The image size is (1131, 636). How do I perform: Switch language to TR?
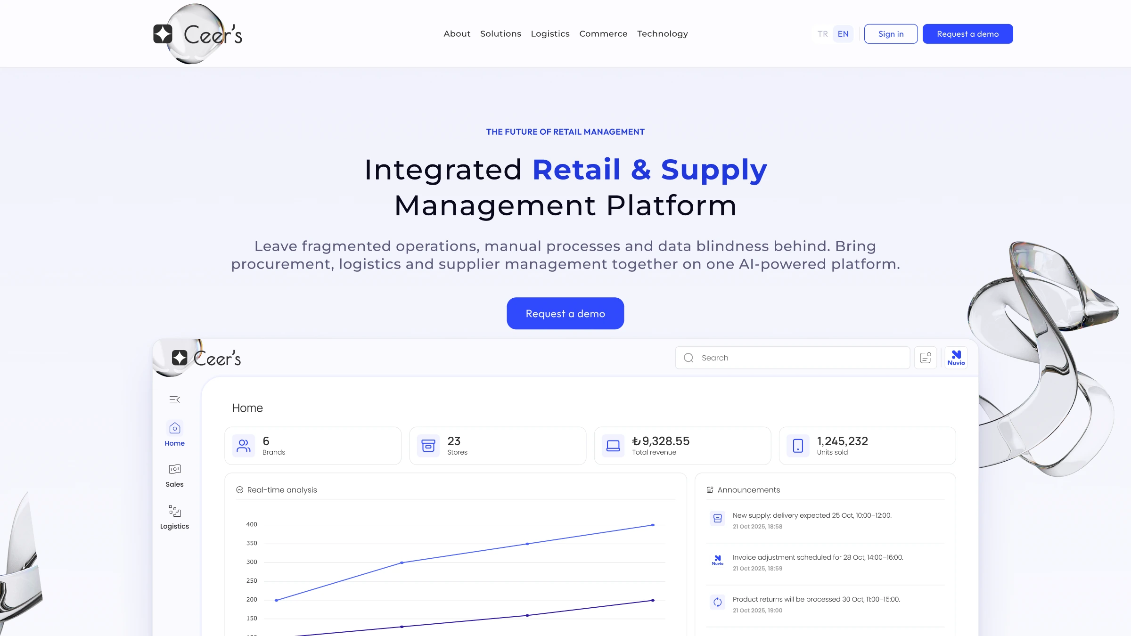click(823, 34)
